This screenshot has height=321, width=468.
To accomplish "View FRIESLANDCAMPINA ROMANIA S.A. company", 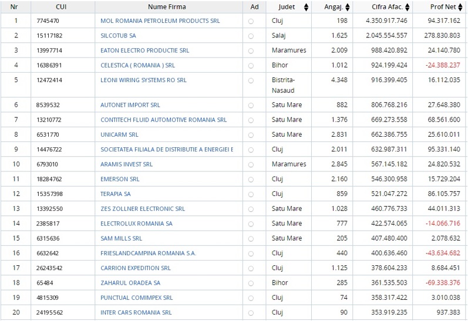I will click(x=148, y=253).
